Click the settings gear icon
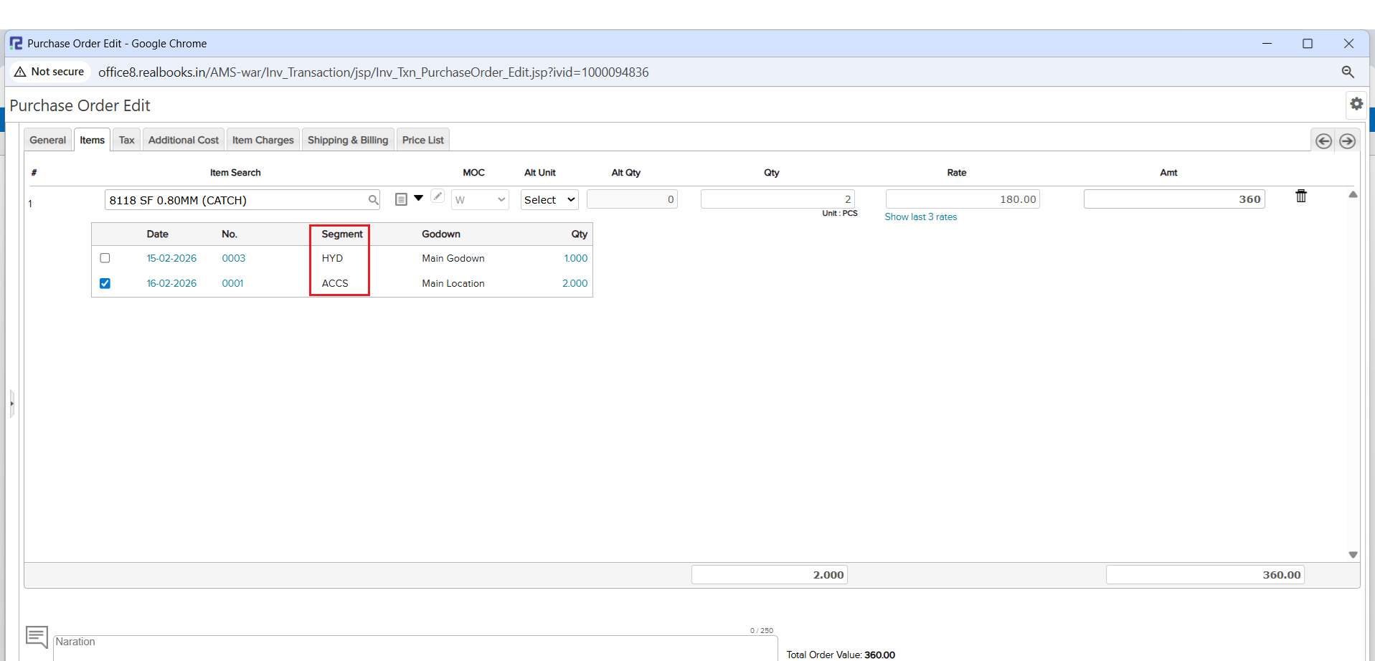This screenshot has height=661, width=1375. [x=1356, y=104]
